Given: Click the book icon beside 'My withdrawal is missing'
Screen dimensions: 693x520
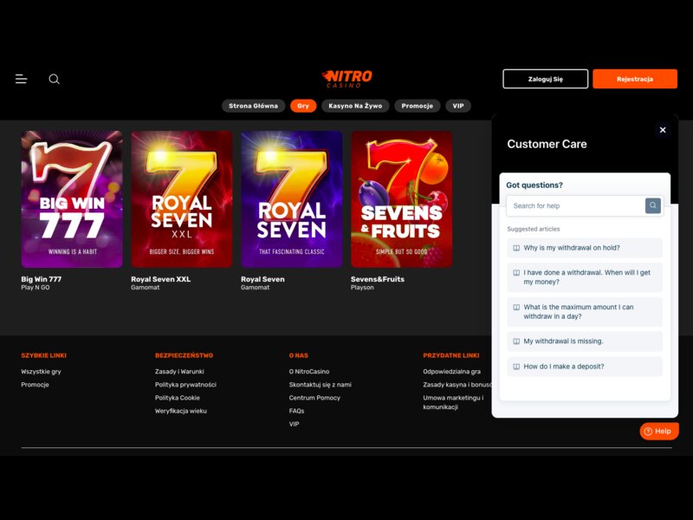Looking at the screenshot, I should coord(515,341).
